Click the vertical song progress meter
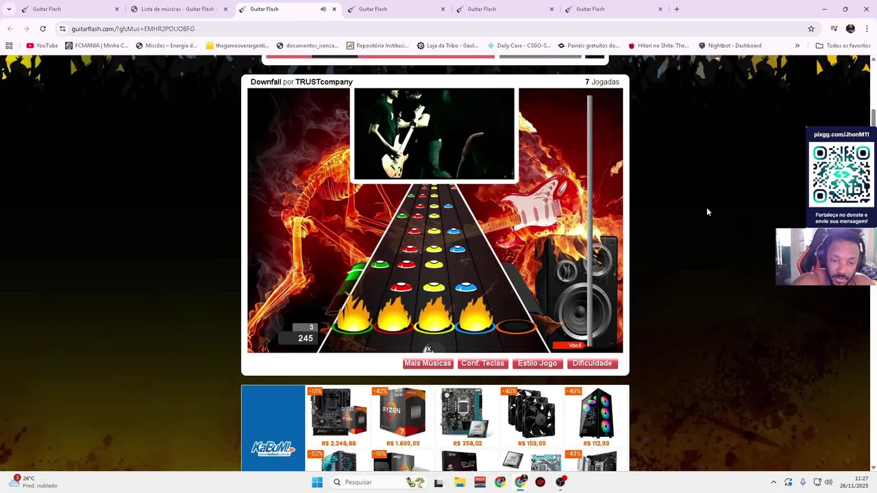 [589, 219]
